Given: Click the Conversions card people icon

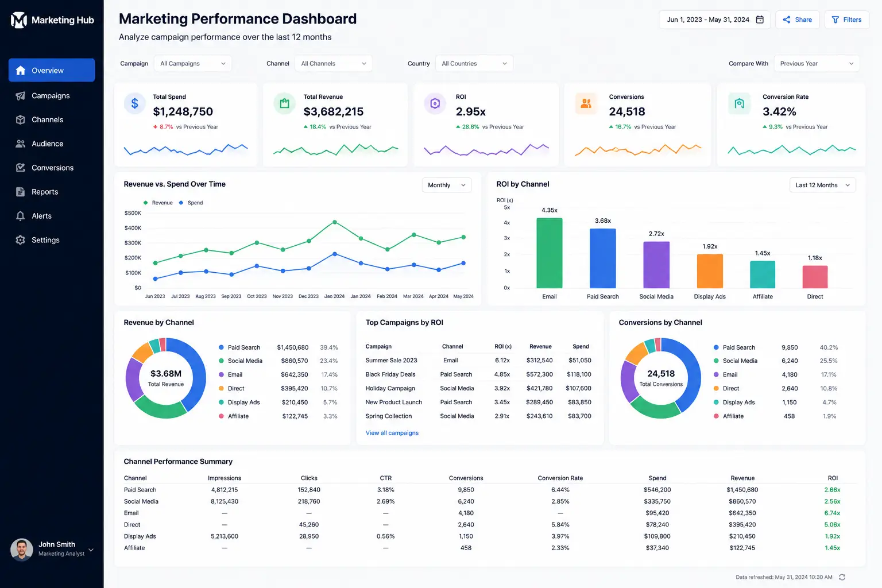Looking at the screenshot, I should (x=586, y=103).
